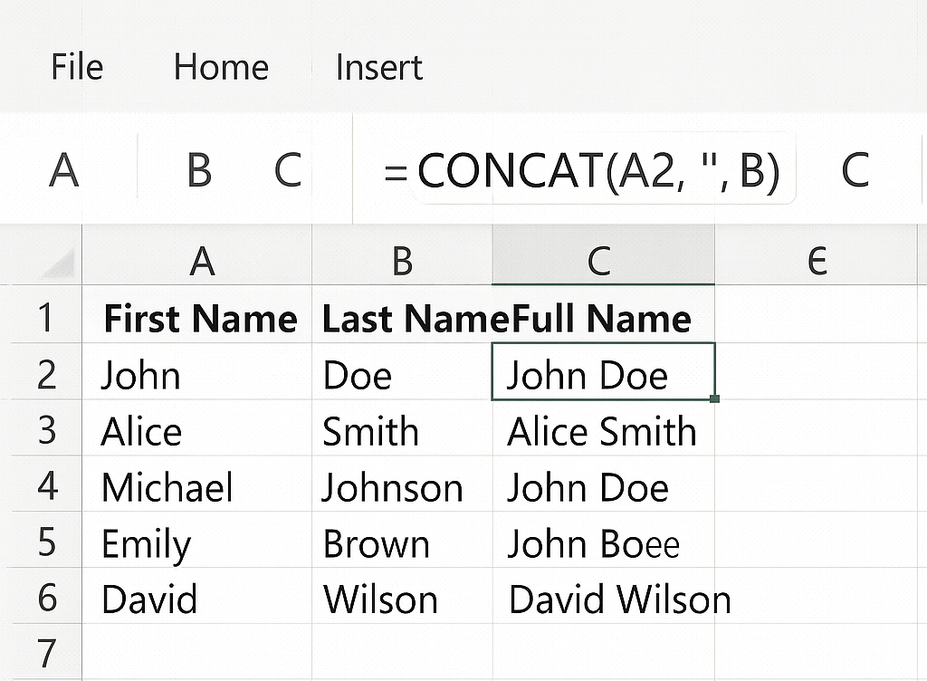Click the fill handle on cell C2
This screenshot has width=927, height=681.
[715, 398]
